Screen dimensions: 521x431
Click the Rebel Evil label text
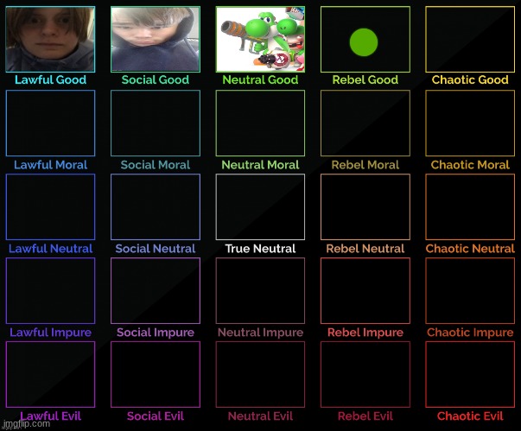point(365,416)
